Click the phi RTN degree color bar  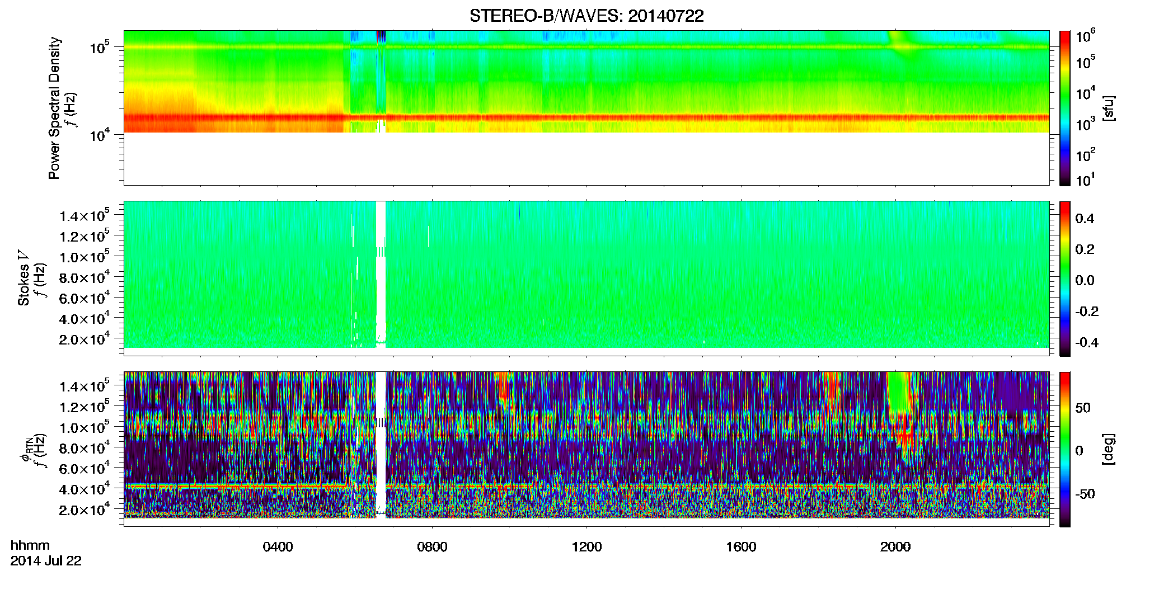point(1065,449)
